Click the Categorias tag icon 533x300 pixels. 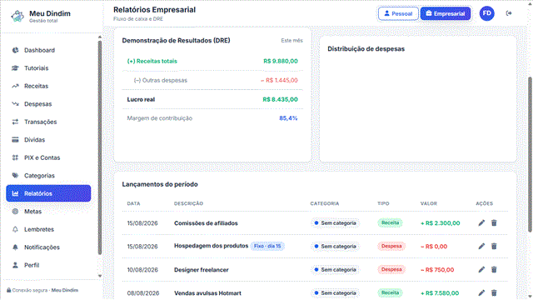coord(15,176)
